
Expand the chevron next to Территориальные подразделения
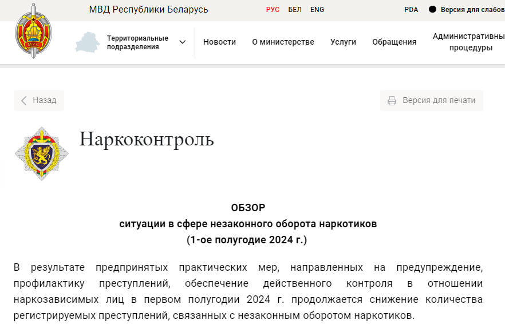click(x=183, y=42)
